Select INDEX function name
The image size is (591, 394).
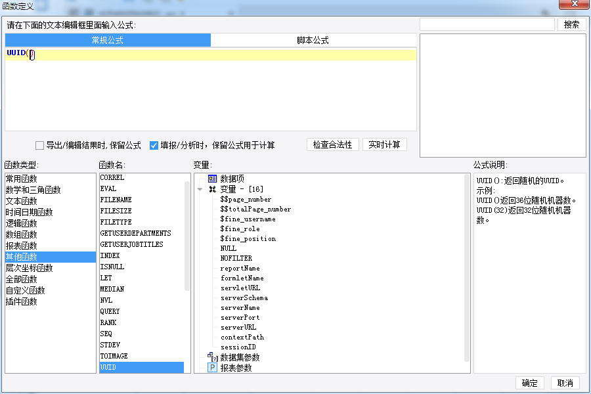click(142, 255)
